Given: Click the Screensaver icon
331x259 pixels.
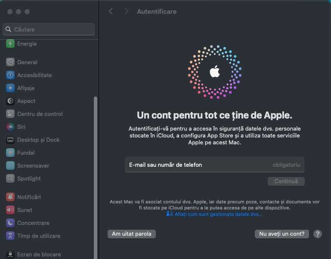Looking at the screenshot, I should [x=10, y=165].
